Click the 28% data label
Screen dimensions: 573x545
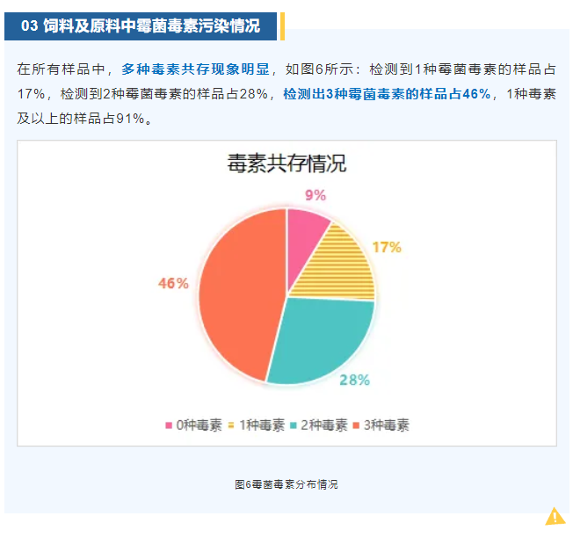355,380
